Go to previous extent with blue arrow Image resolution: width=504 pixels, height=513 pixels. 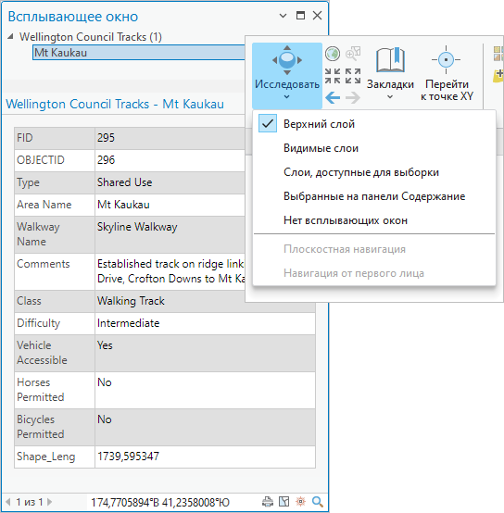pos(333,97)
